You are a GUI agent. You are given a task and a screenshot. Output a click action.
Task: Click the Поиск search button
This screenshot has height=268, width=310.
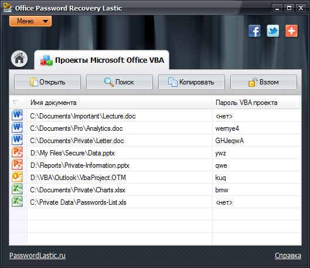click(x=120, y=82)
